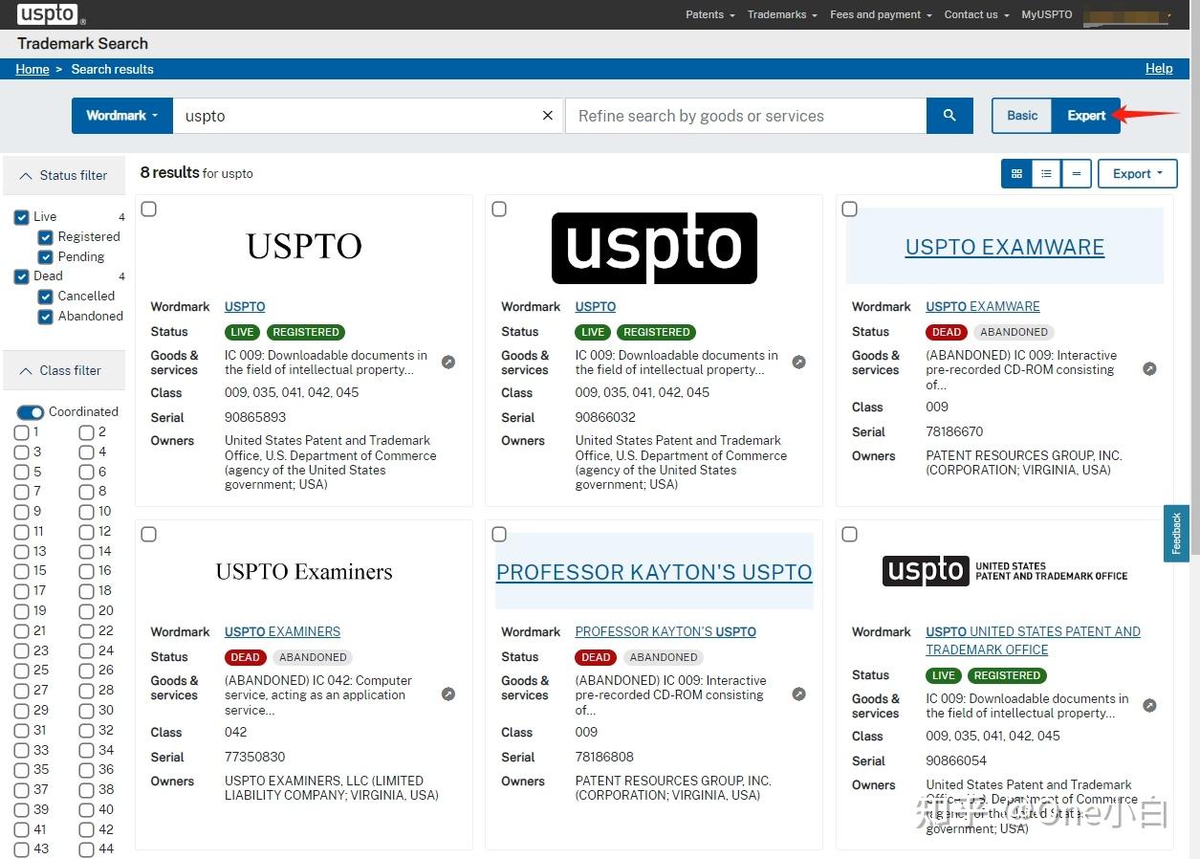Viewport: 1200px width, 859px height.
Task: Uncheck the Registered status filter
Action: 45,236
